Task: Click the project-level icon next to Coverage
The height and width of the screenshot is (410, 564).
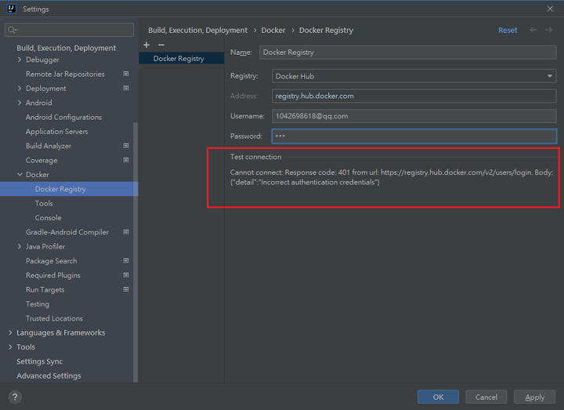Action: (126, 160)
